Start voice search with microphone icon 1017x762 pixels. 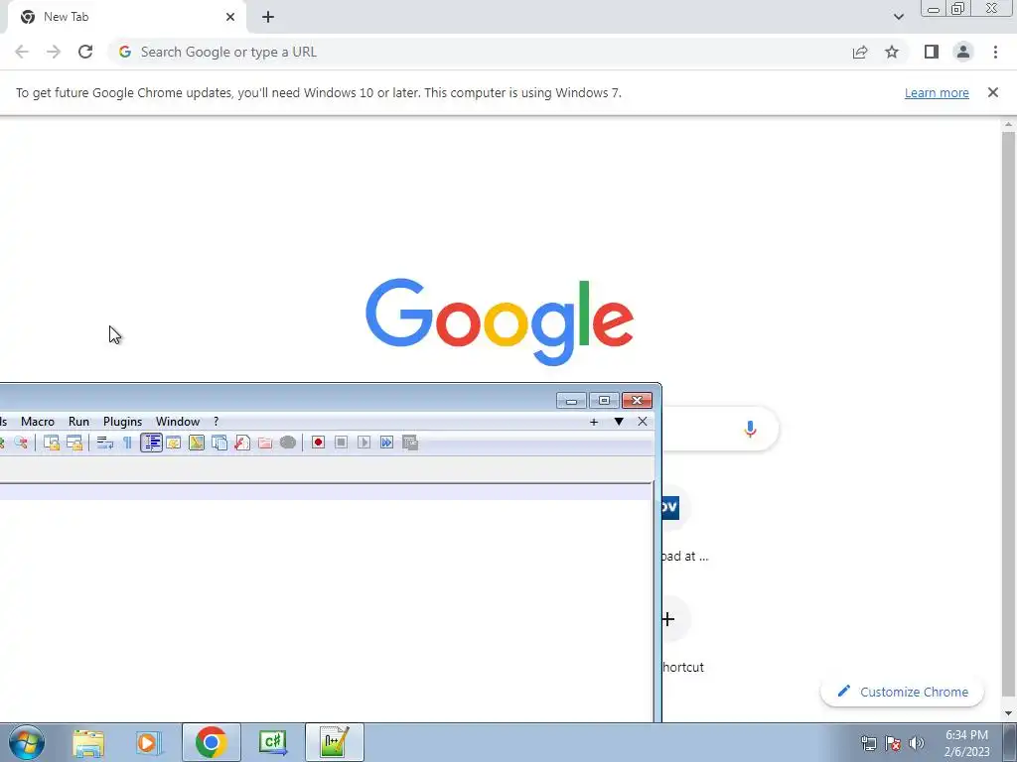[750, 429]
